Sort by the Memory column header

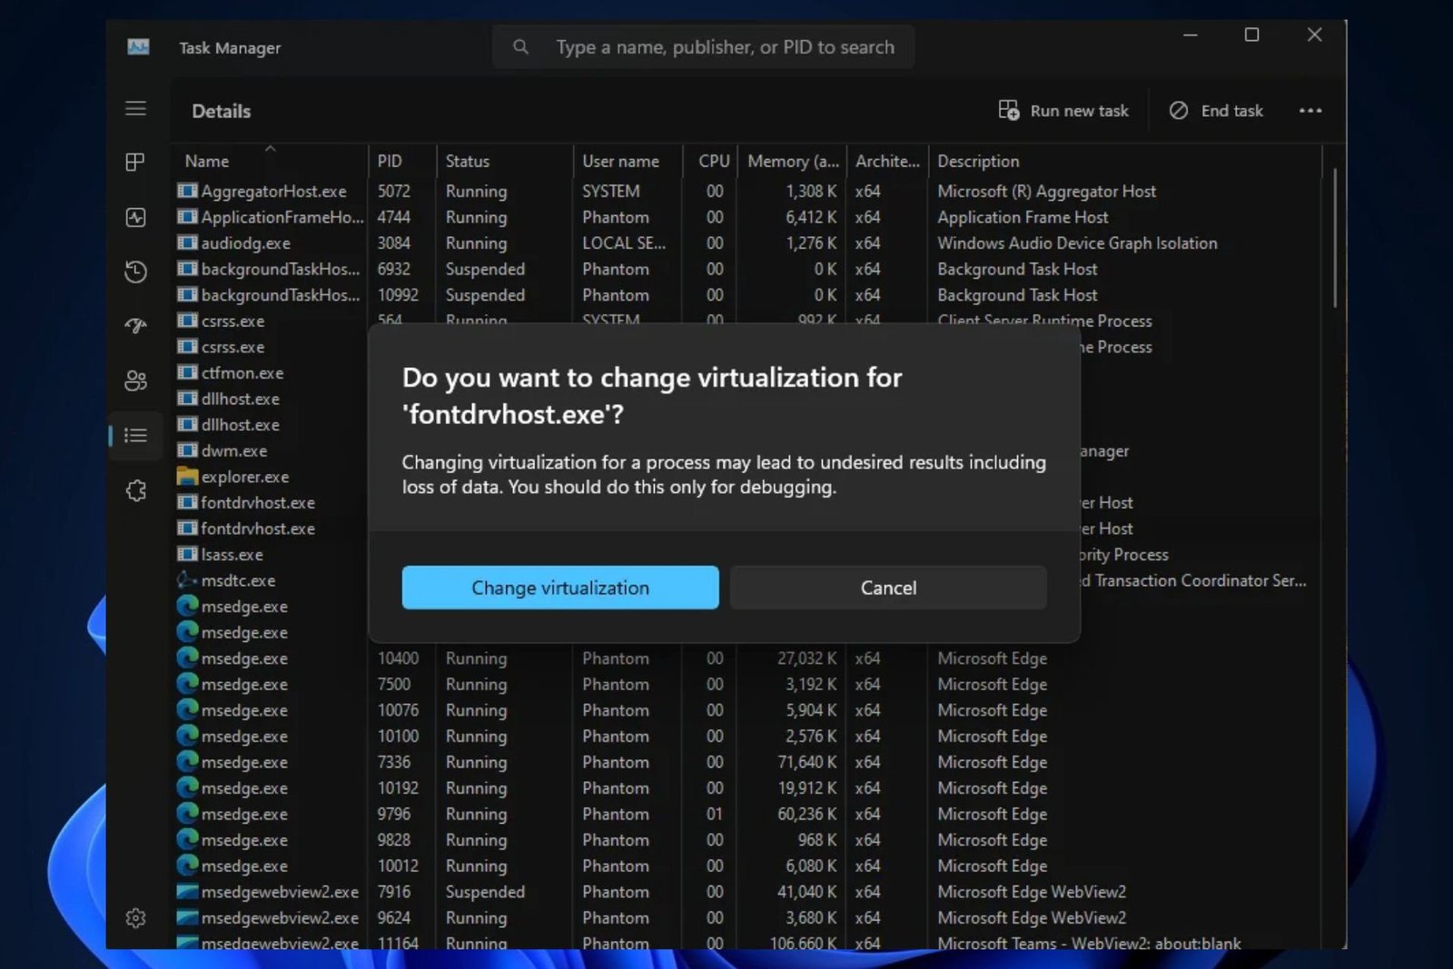793,161
